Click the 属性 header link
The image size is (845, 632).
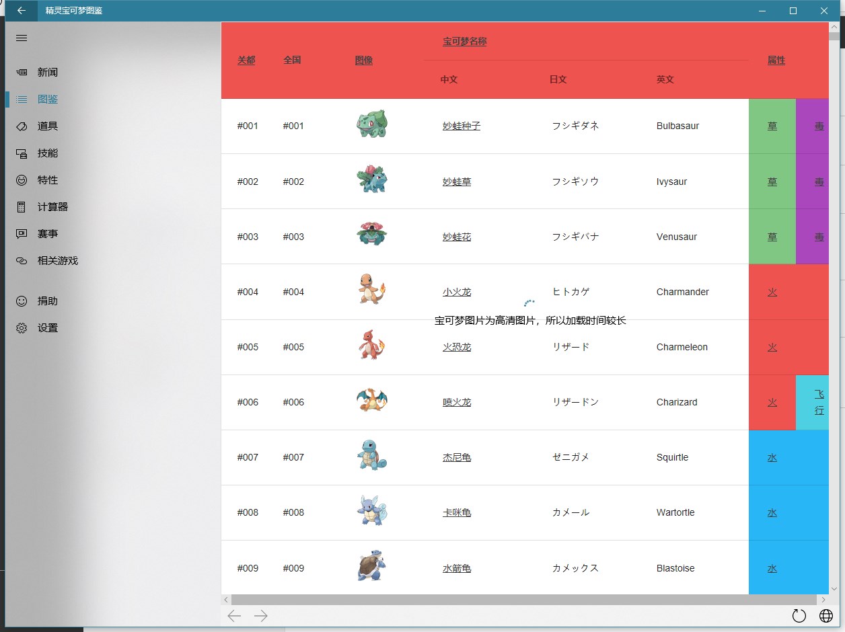point(776,61)
